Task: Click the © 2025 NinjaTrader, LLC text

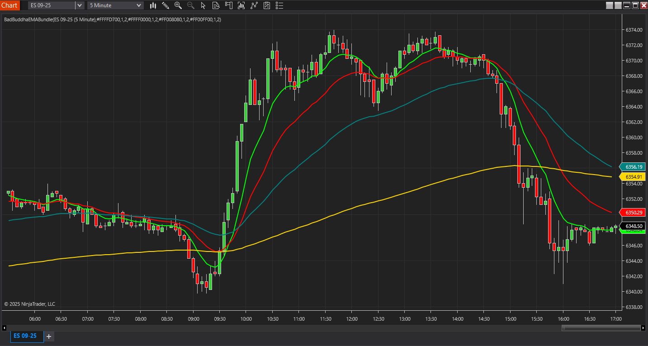Action: point(30,304)
